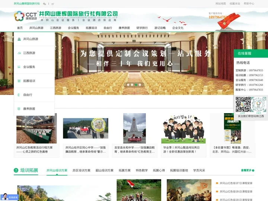Switch to the 拓展培训基地 tab
268x201 pixels.
[x=179, y=170]
